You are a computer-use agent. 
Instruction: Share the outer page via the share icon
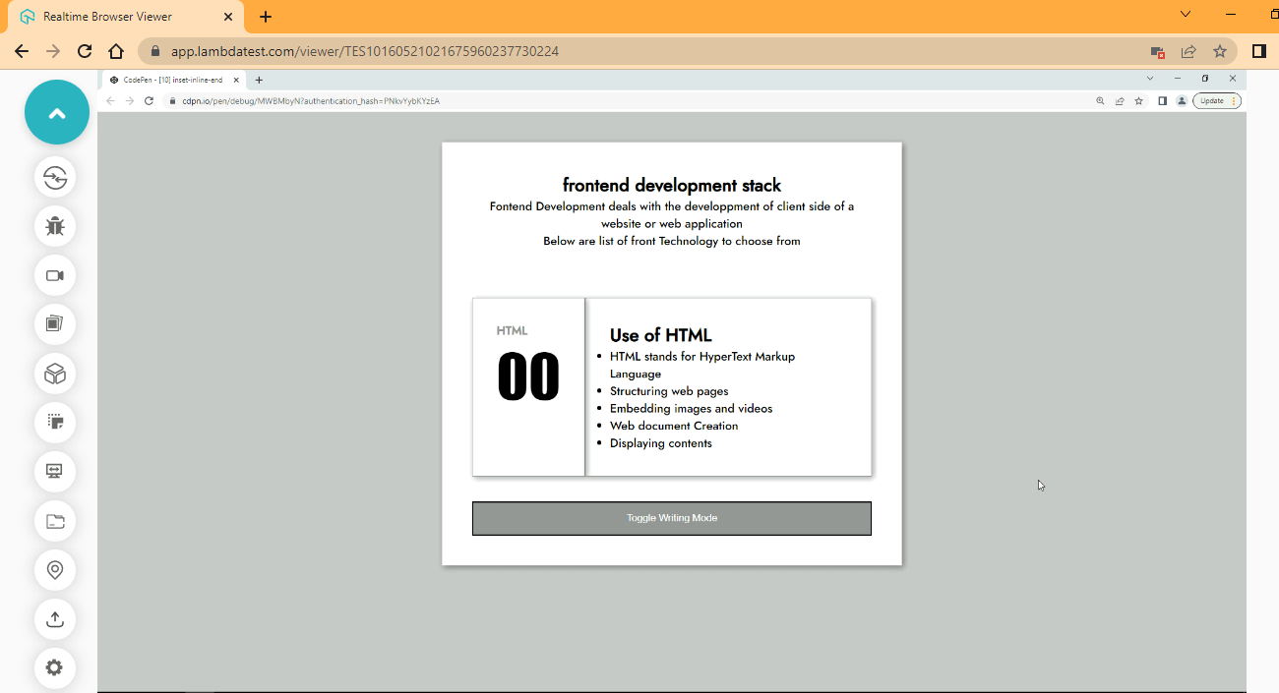click(x=1188, y=51)
